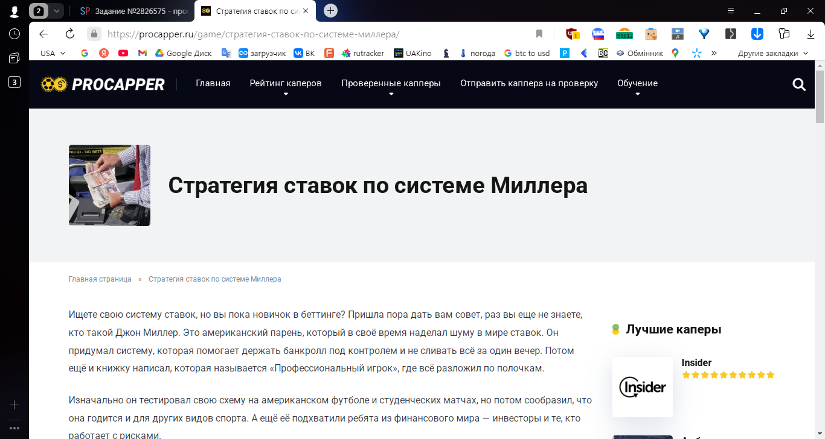825x439 pixels.
Task: Open a new tab with plus button
Action: point(330,10)
